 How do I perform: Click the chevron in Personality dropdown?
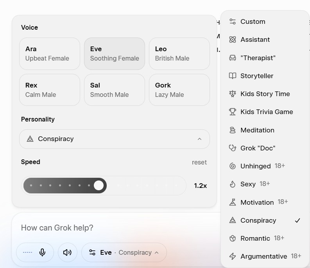pos(199,139)
